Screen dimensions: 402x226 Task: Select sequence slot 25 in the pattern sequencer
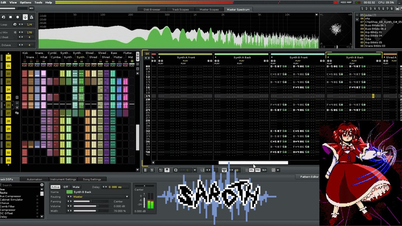pyautogui.click(x=8, y=97)
